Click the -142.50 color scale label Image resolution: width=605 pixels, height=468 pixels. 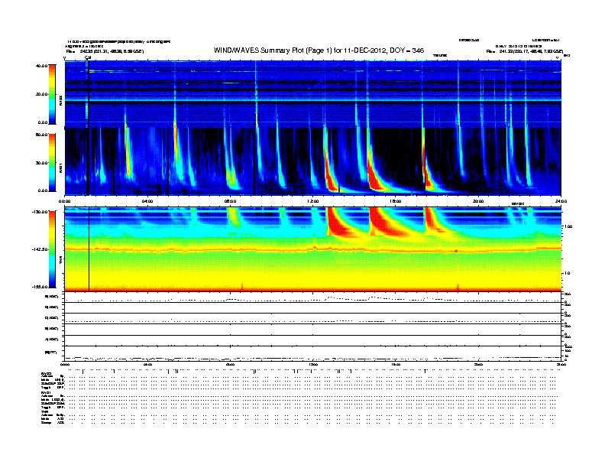click(x=40, y=249)
